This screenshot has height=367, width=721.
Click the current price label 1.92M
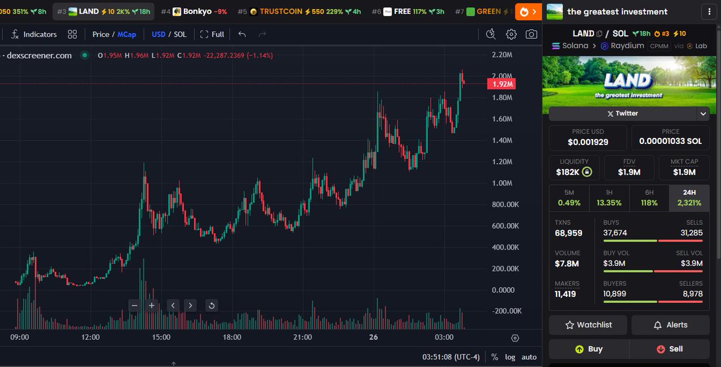click(502, 84)
